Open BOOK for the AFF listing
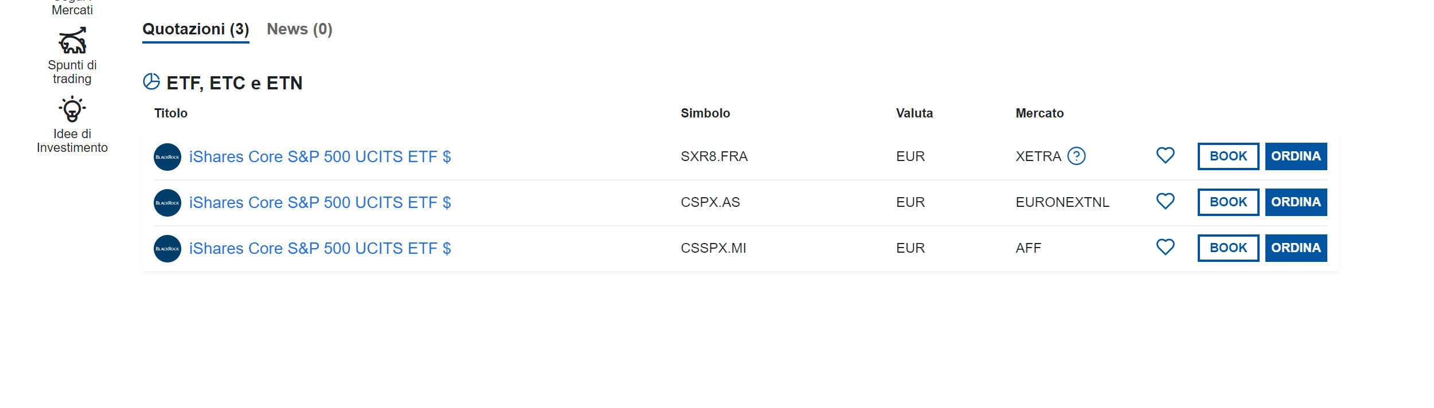 click(x=1229, y=248)
